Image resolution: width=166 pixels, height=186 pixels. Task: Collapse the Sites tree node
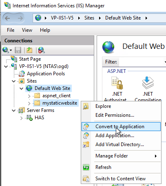(x=14, y=81)
